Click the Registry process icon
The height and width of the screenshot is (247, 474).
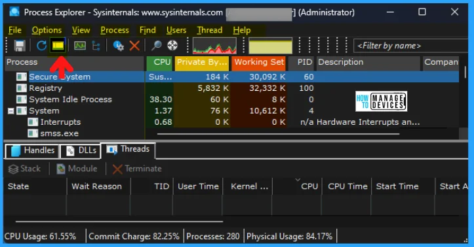(22, 88)
